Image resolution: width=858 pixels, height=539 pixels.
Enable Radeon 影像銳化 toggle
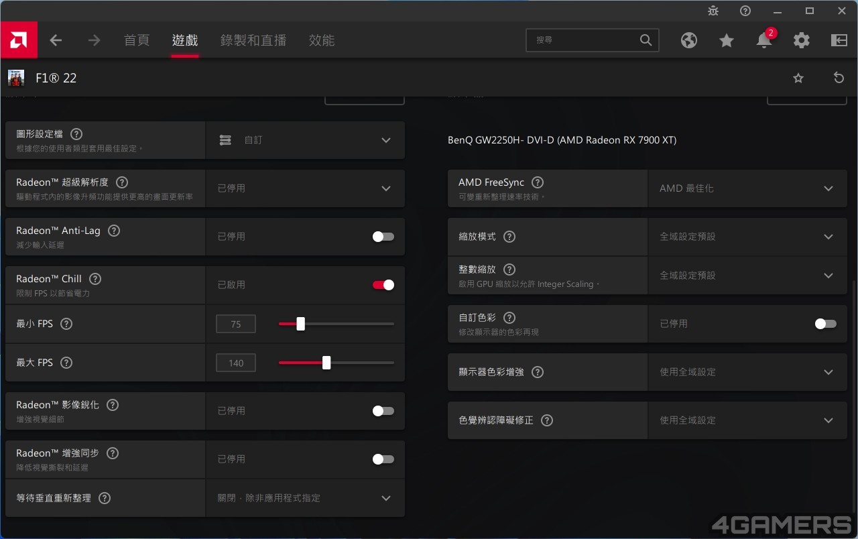point(383,411)
